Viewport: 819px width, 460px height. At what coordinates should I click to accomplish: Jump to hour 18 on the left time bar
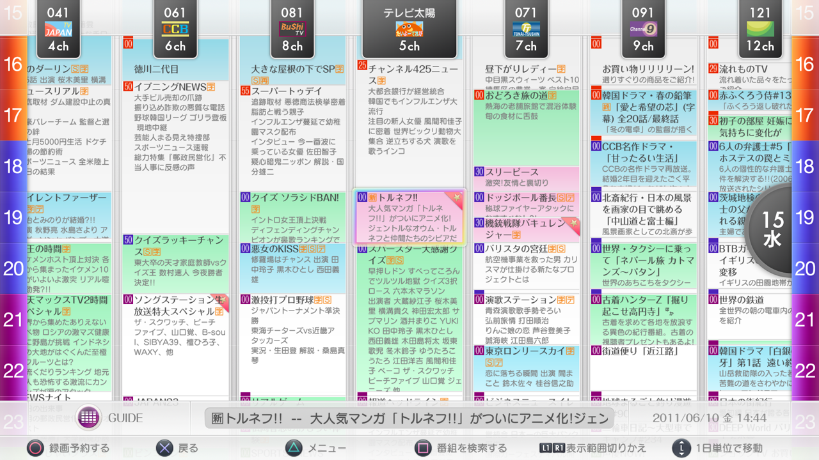click(x=13, y=166)
